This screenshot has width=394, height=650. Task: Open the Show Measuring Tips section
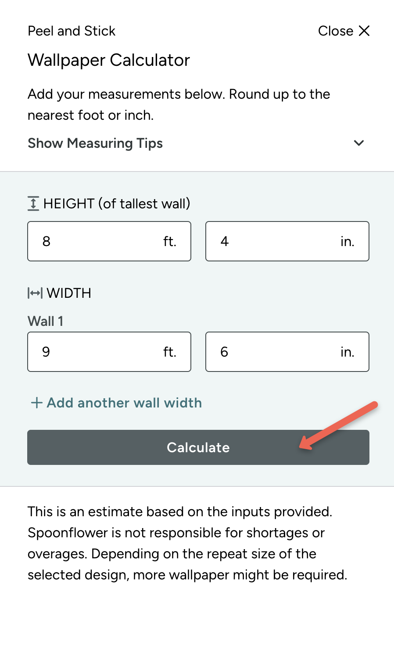pyautogui.click(x=95, y=143)
